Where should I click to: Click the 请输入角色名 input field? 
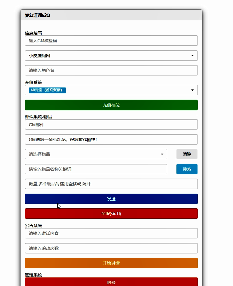[111, 70]
